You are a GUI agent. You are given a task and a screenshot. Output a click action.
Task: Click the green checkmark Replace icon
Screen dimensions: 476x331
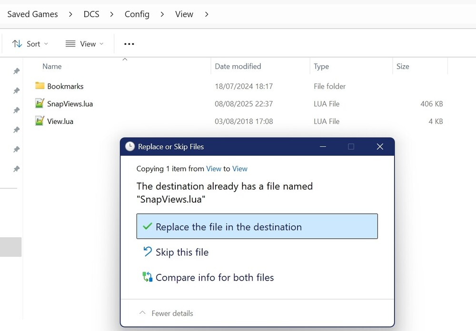148,227
